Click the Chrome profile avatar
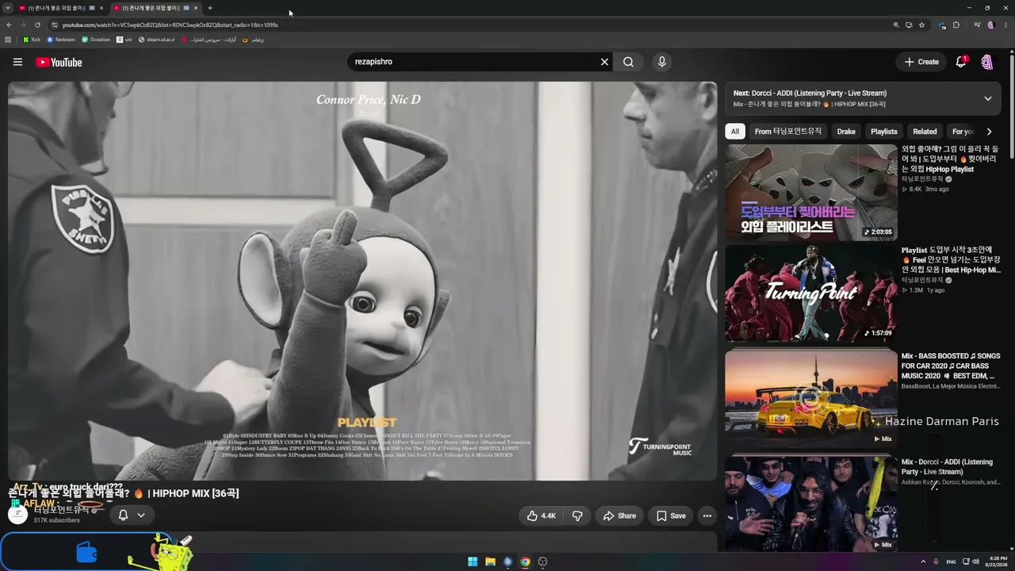The width and height of the screenshot is (1015, 571). (990, 25)
